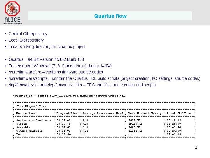Click the 'Total' row name
Viewport: 210px width, 158px height.
[x=20, y=134]
